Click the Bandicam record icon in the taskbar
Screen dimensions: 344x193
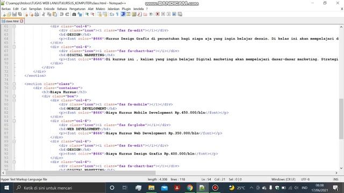[x=215, y=188]
